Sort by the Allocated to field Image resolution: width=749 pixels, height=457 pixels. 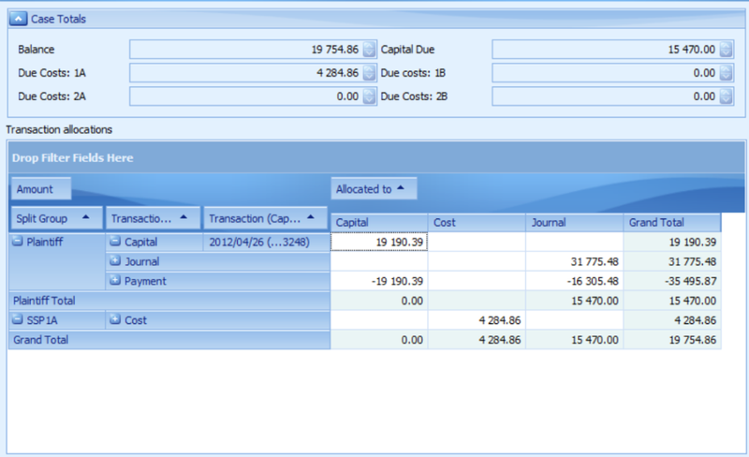point(374,189)
